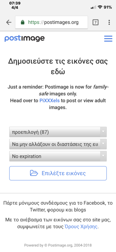Tap the arrow on the προεπιλογή dropdown
The height and width of the screenshot is (252, 116).
click(x=103, y=132)
